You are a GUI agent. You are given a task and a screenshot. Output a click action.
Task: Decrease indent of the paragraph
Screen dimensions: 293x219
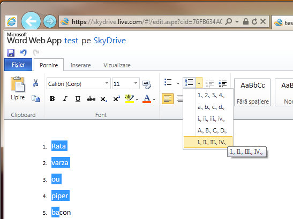pyautogui.click(x=209, y=83)
